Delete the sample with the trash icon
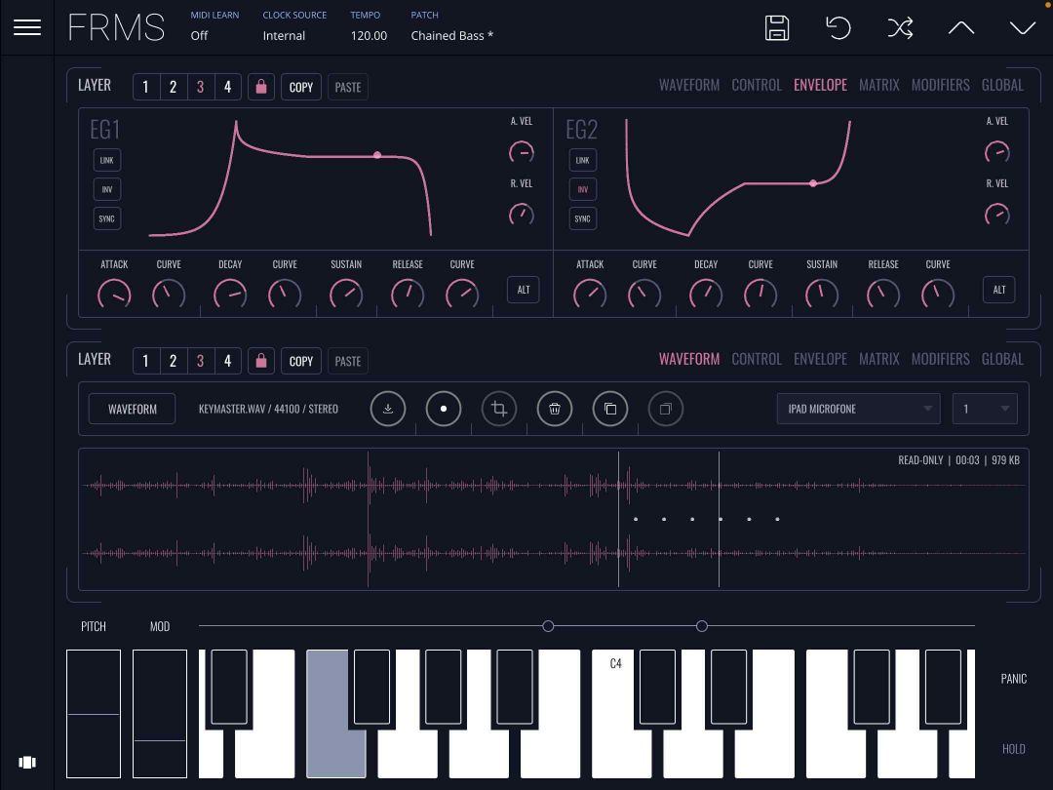Screen dimensions: 1053x790 point(555,409)
